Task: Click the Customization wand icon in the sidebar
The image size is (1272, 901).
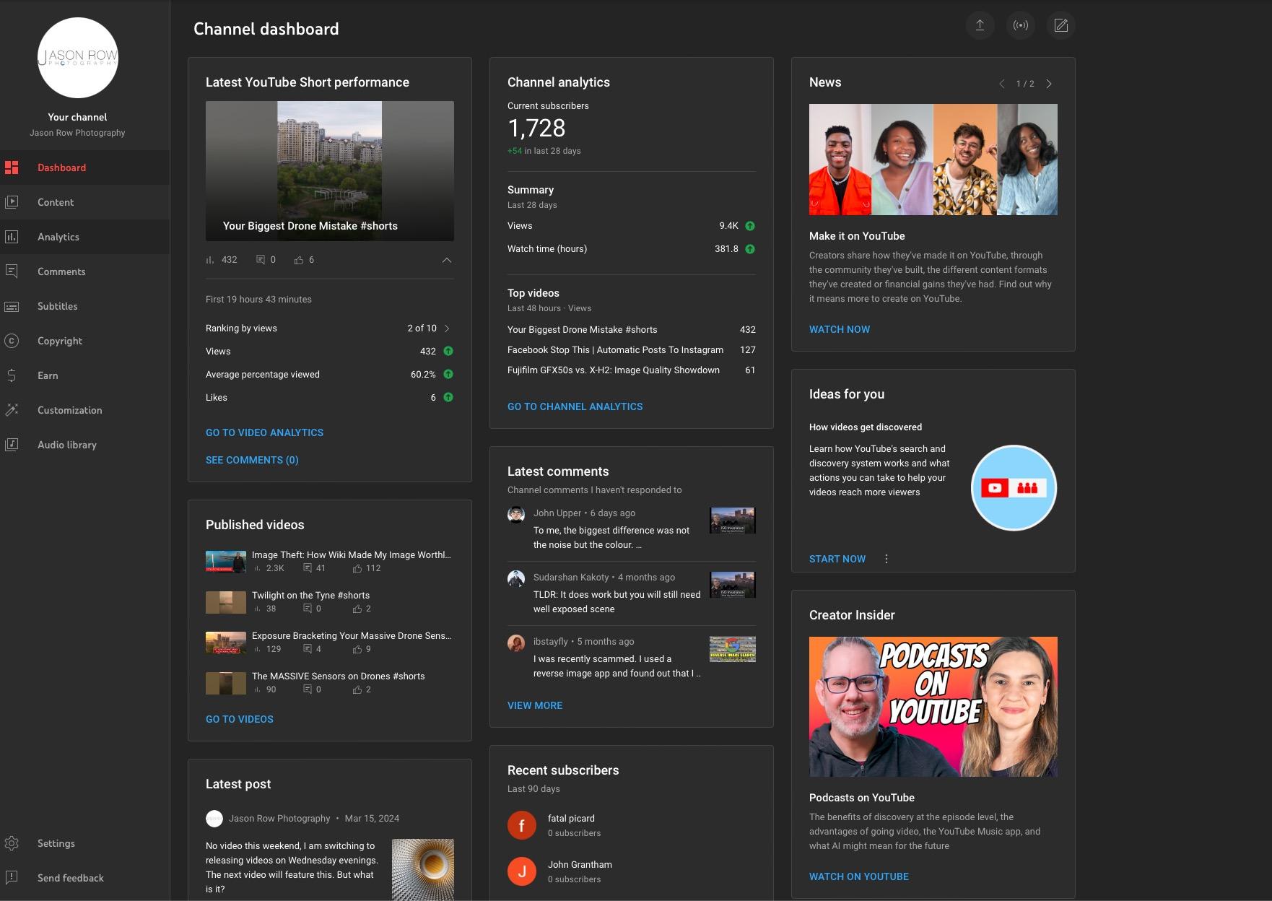Action: (x=12, y=410)
